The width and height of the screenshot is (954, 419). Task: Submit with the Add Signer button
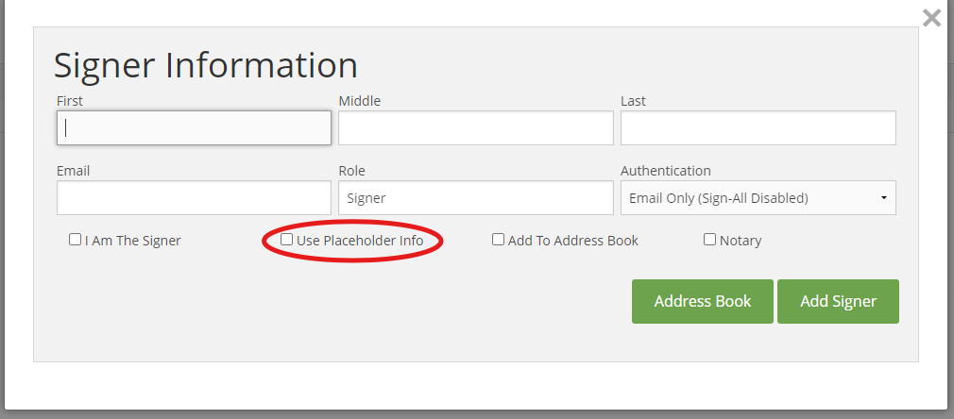(x=839, y=302)
